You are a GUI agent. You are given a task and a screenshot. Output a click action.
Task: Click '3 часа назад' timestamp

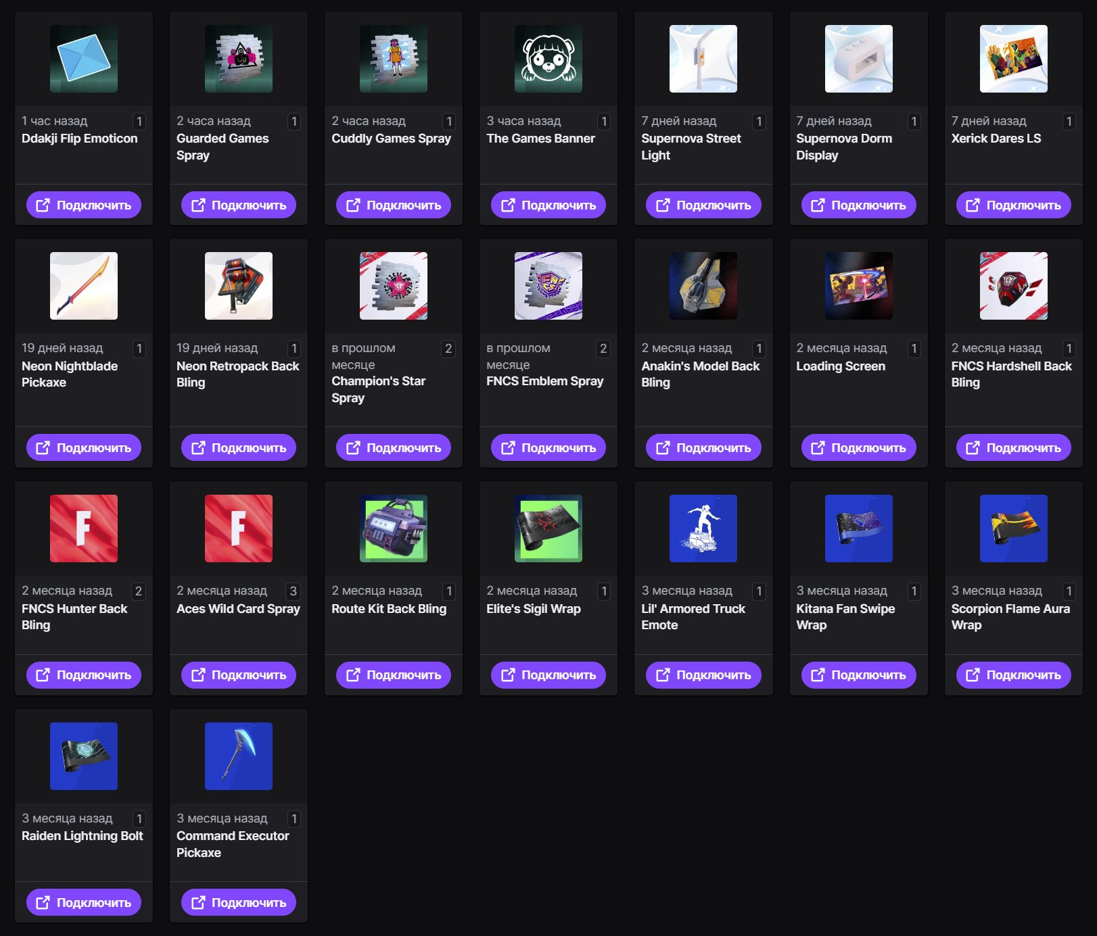pos(524,121)
